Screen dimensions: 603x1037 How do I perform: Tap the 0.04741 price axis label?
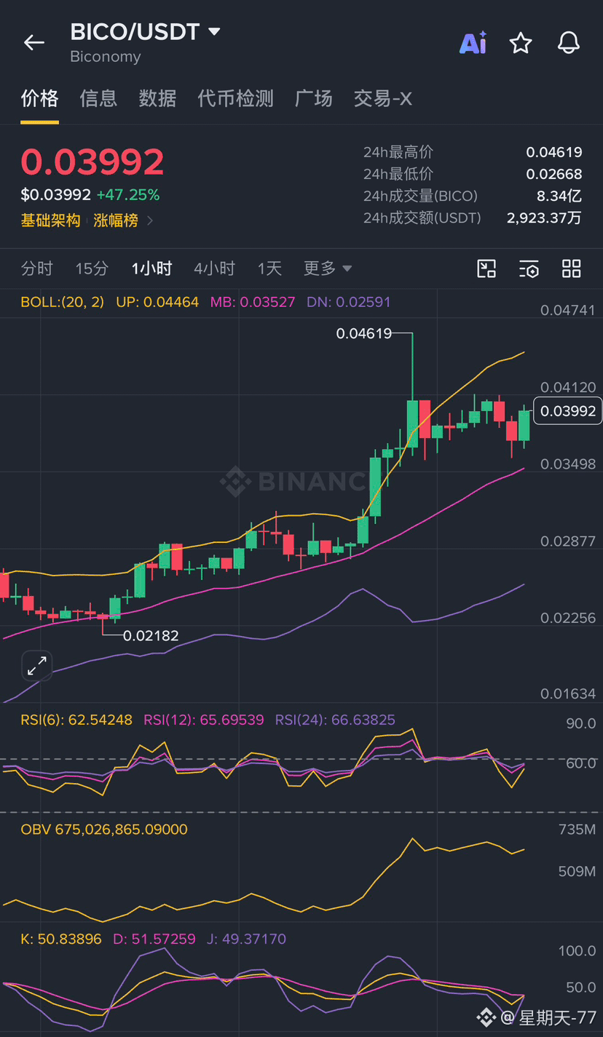click(567, 310)
